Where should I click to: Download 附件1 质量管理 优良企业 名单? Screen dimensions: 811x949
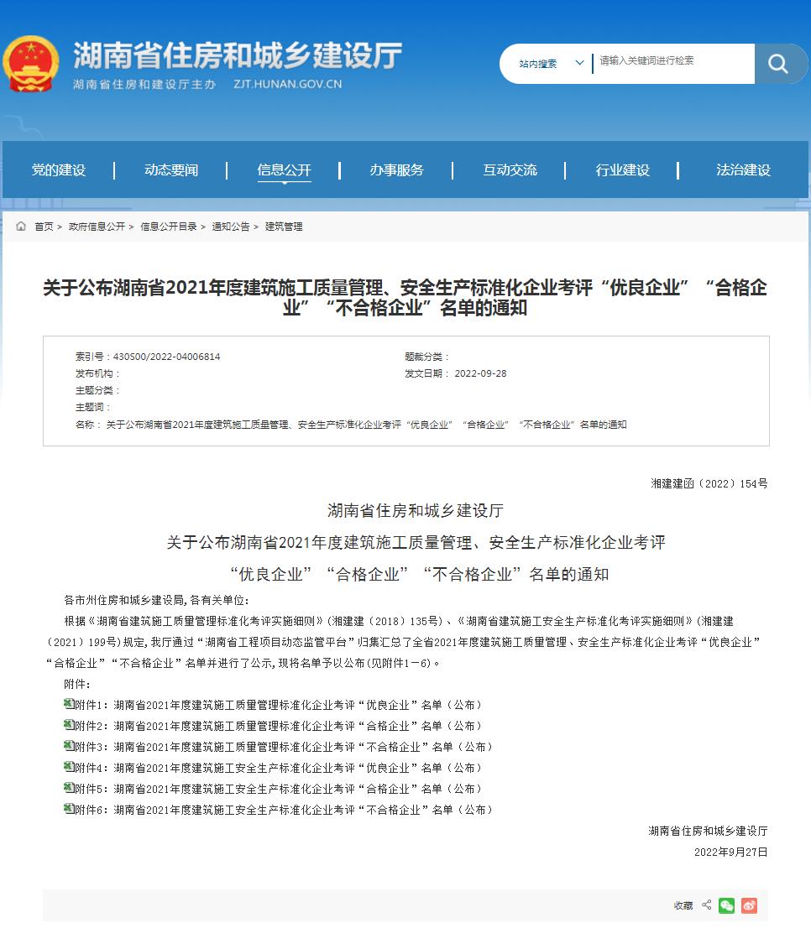pyautogui.click(x=278, y=705)
